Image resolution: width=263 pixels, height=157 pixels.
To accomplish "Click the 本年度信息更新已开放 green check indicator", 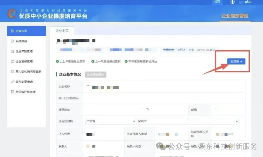I will 126,61.
